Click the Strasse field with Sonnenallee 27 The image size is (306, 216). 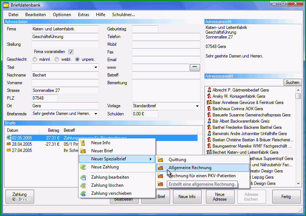pyautogui.click(x=65, y=90)
